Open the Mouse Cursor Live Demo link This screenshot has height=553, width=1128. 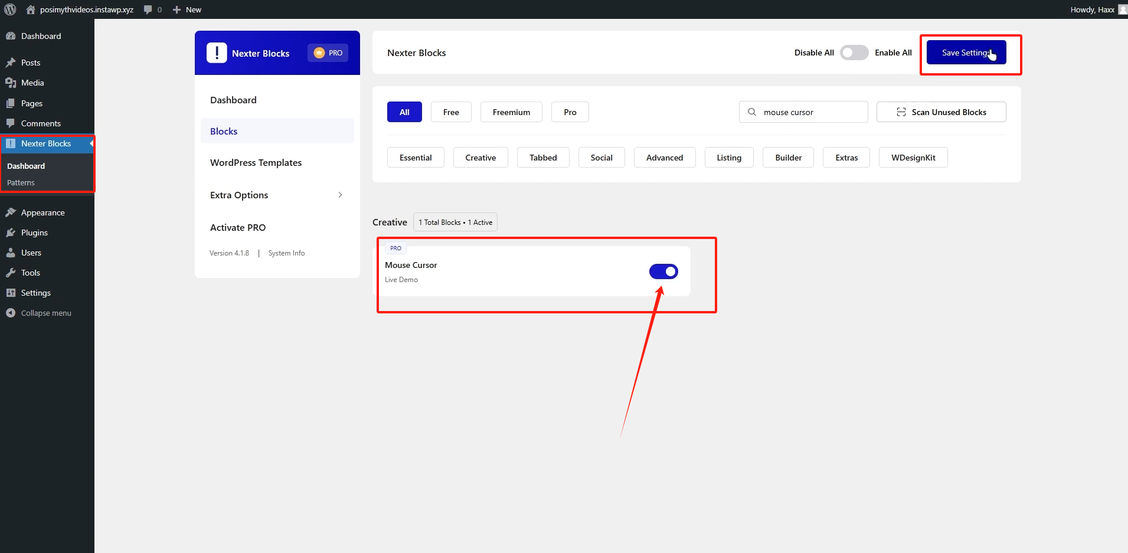(401, 279)
